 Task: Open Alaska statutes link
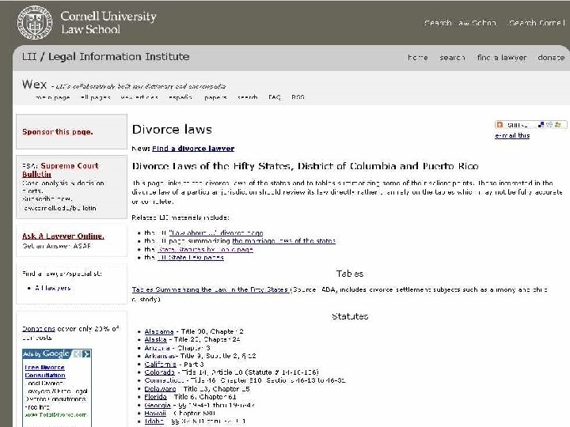[156, 339]
